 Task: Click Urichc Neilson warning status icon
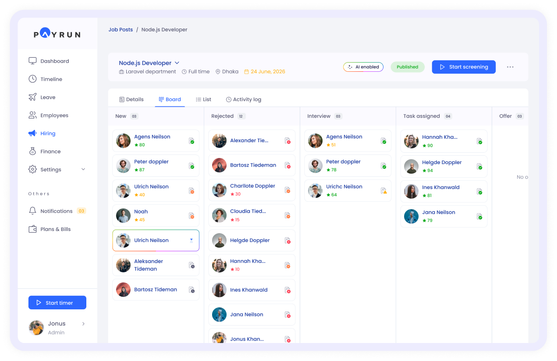pyautogui.click(x=383, y=191)
